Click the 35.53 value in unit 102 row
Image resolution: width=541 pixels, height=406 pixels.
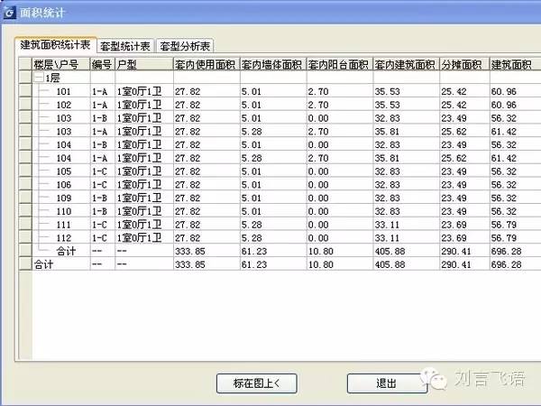click(x=387, y=105)
